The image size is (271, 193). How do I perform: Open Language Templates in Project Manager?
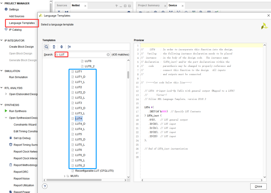click(22, 23)
